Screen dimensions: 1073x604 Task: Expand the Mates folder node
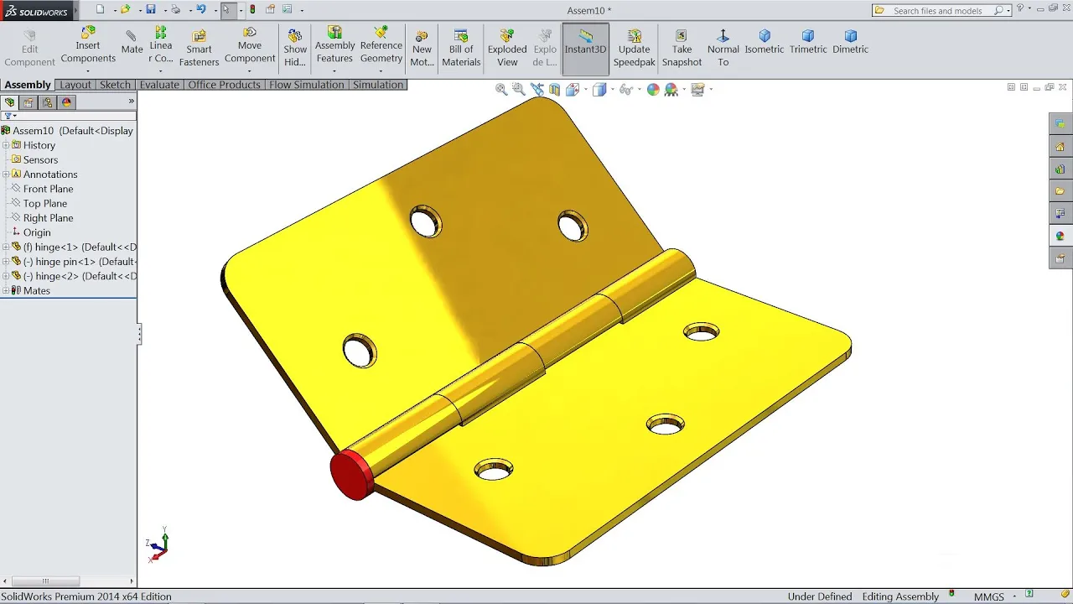(6, 290)
